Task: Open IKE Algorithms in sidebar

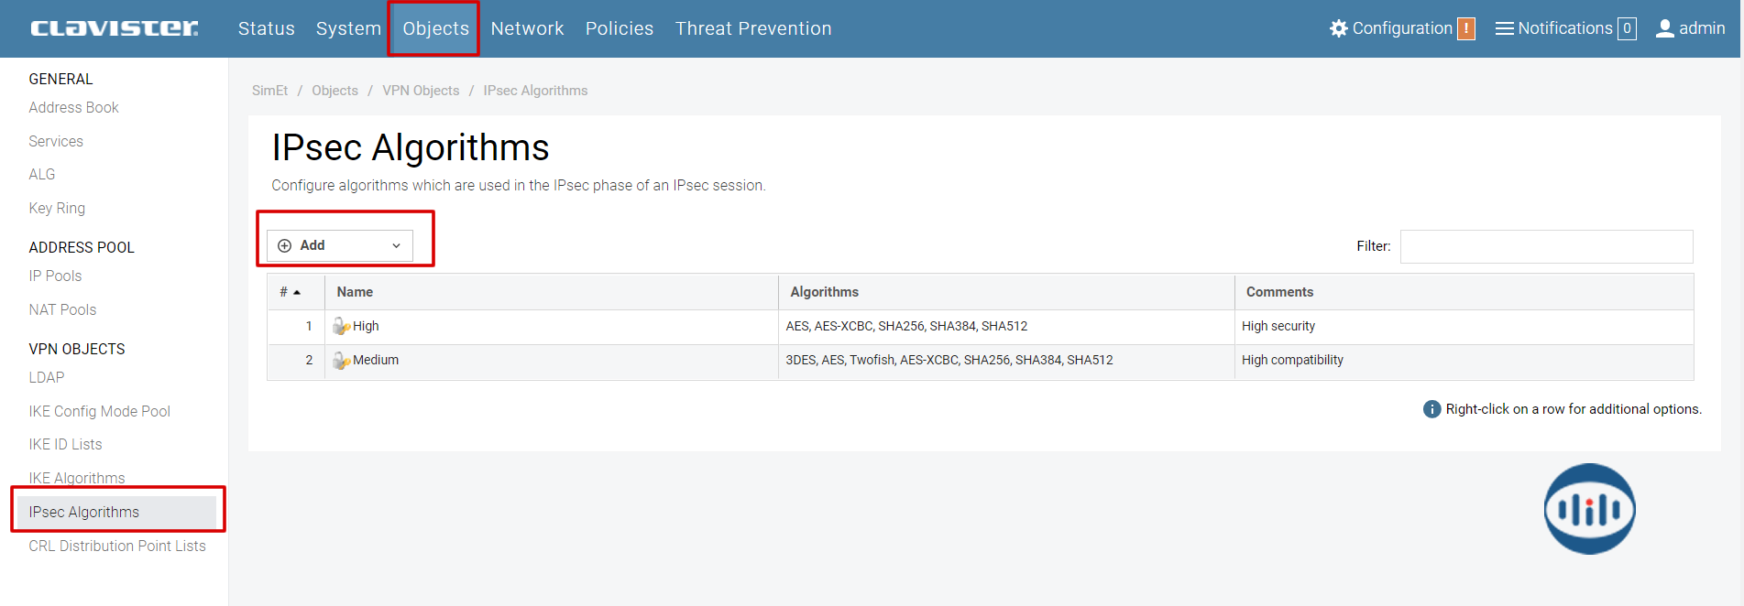Action: (77, 478)
